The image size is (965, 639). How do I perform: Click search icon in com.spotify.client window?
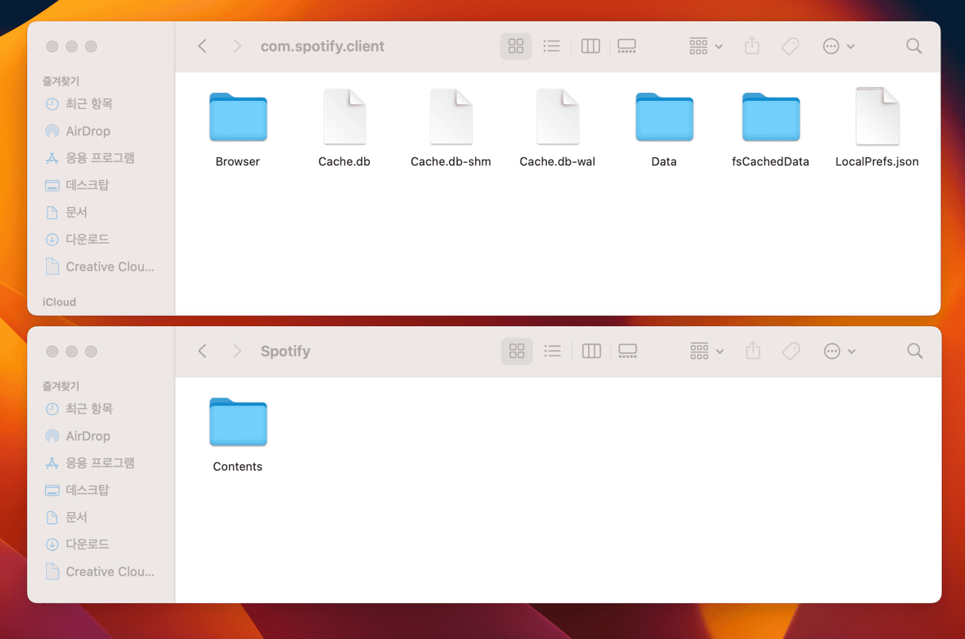point(914,46)
